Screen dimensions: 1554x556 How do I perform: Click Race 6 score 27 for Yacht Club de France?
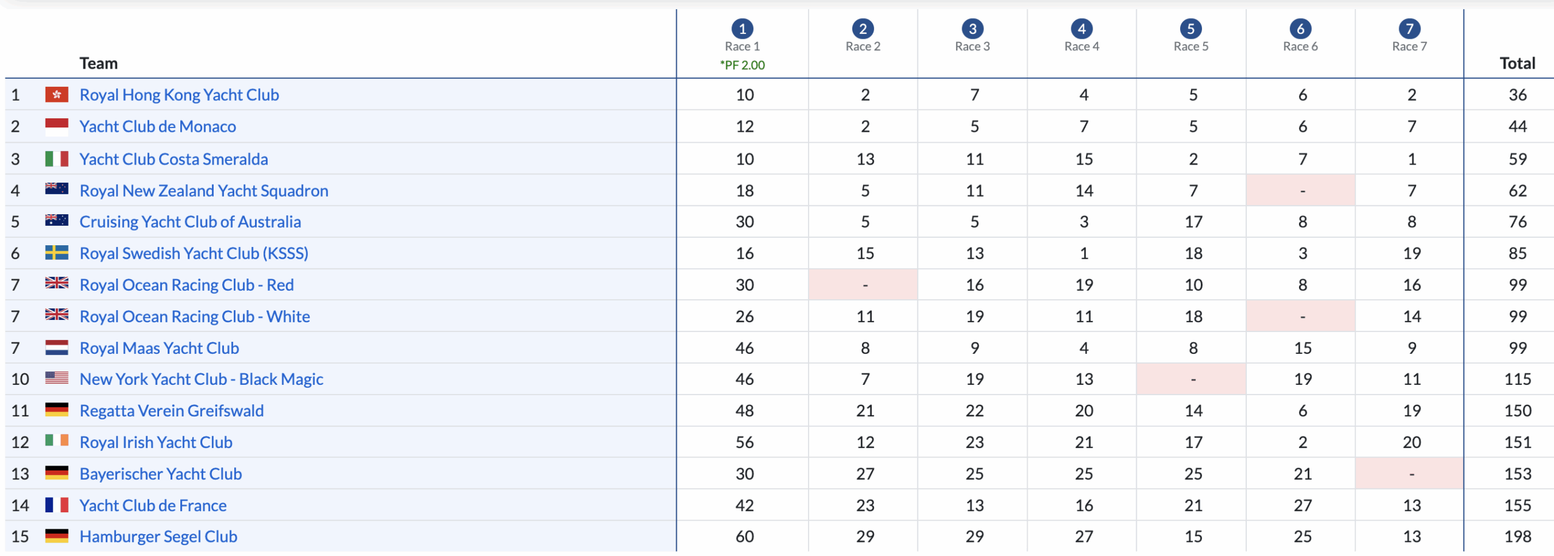[1303, 506]
